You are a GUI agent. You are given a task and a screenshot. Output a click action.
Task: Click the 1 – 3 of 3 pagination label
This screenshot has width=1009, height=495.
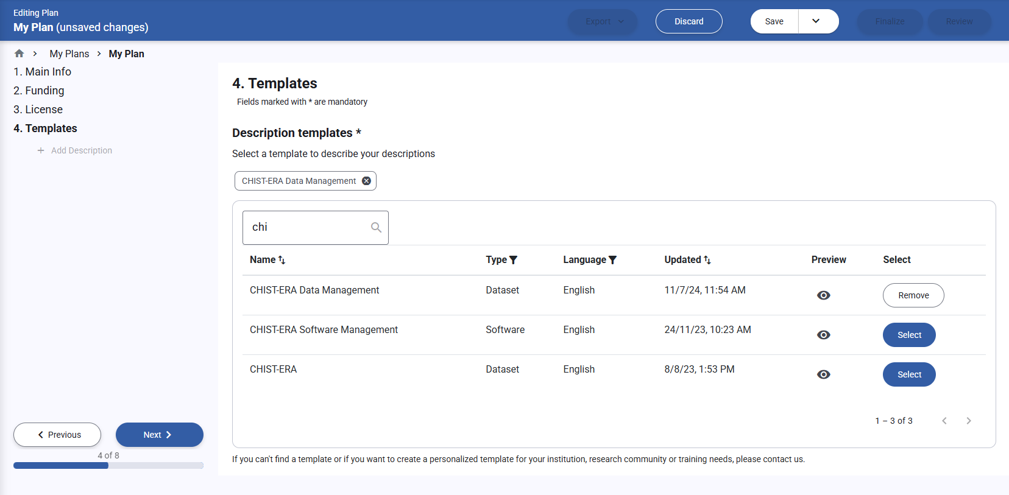coord(894,421)
